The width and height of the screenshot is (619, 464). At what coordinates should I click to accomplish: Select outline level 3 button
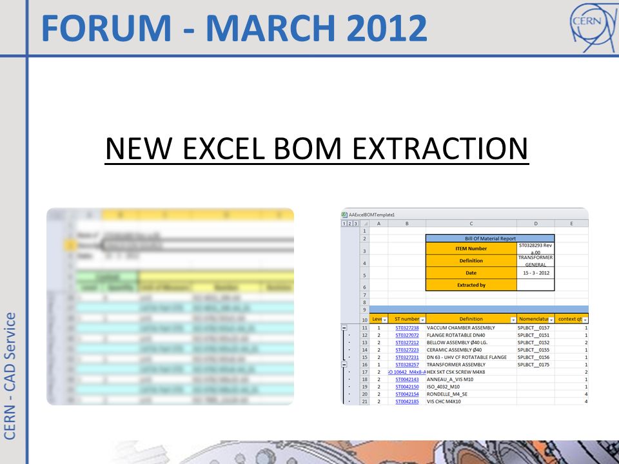click(356, 224)
